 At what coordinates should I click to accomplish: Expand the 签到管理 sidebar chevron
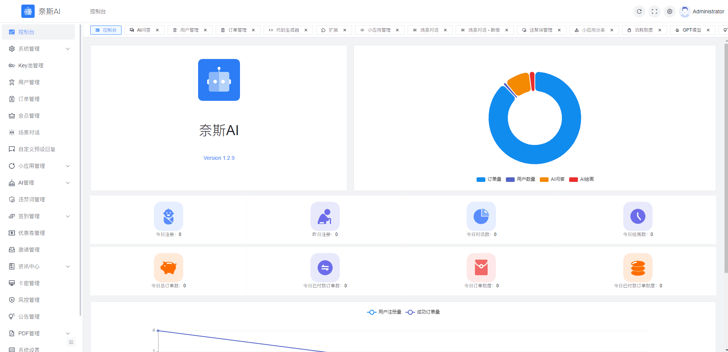[68, 216]
